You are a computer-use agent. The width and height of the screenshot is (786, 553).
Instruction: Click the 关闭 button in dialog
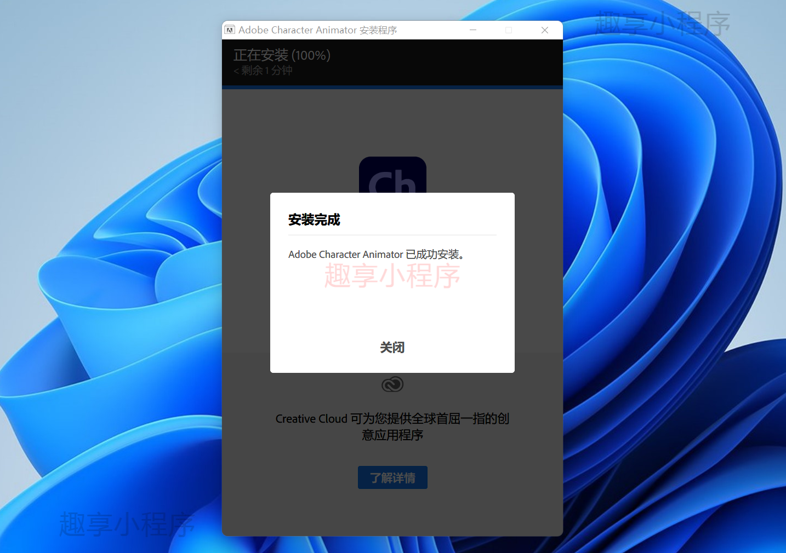[392, 348]
